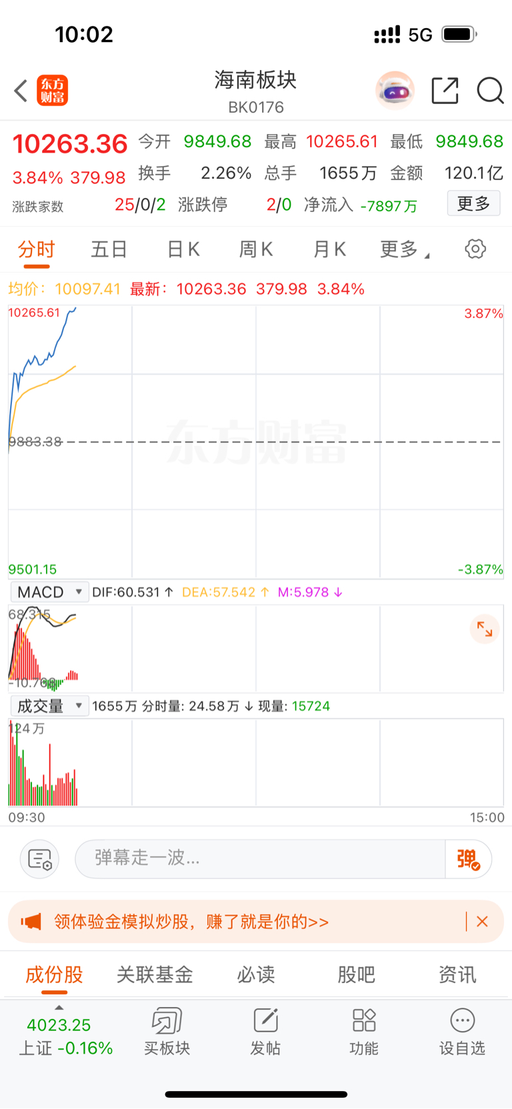
Task: Open the 功能 functions grid icon
Action: 364,1031
